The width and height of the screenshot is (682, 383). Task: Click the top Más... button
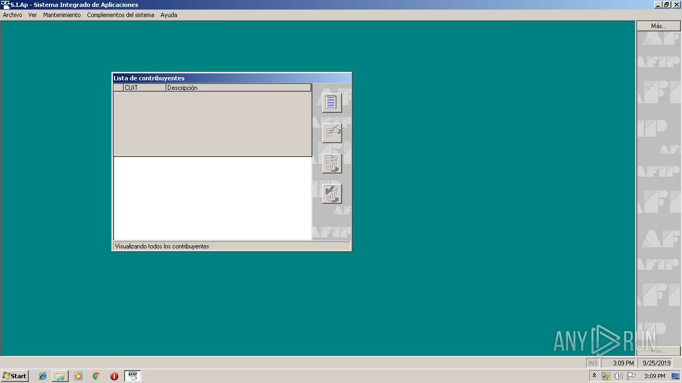point(659,26)
